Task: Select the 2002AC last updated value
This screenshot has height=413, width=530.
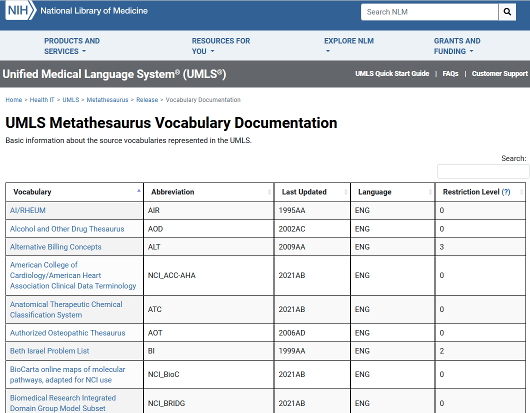Action: pyautogui.click(x=291, y=229)
